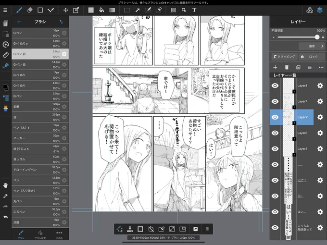Select the Magic Wand tool
Screen dimensions: 327x245
(x=138, y=10)
